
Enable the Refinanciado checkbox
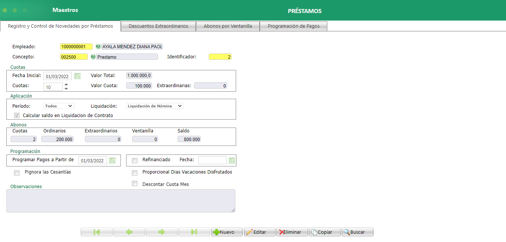[135, 160]
